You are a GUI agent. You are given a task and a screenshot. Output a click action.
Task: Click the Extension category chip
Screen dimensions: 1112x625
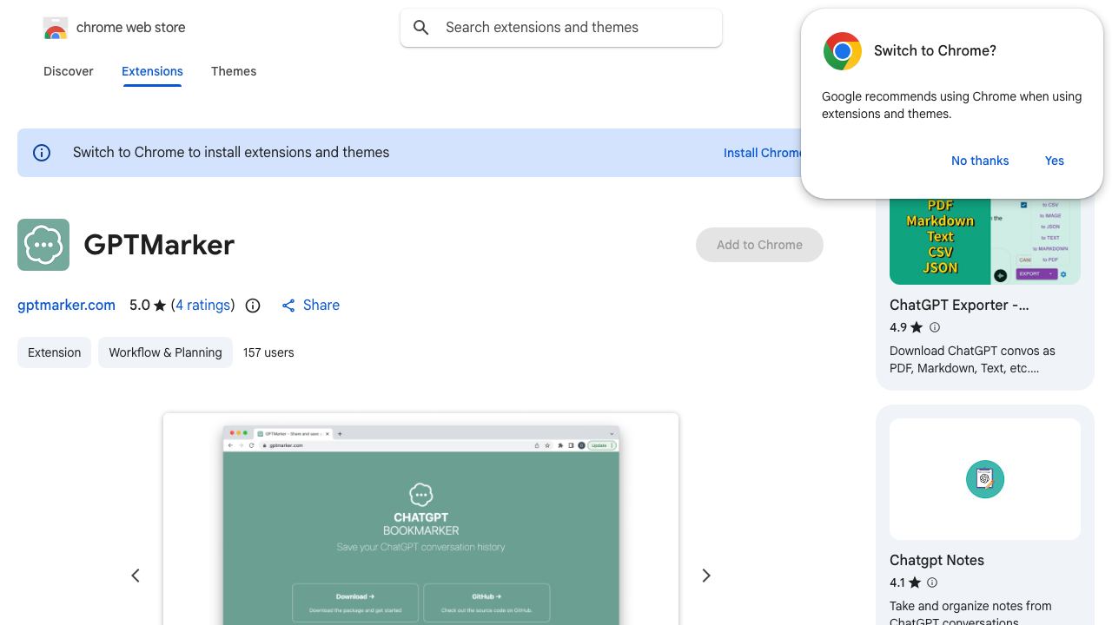[x=54, y=352]
